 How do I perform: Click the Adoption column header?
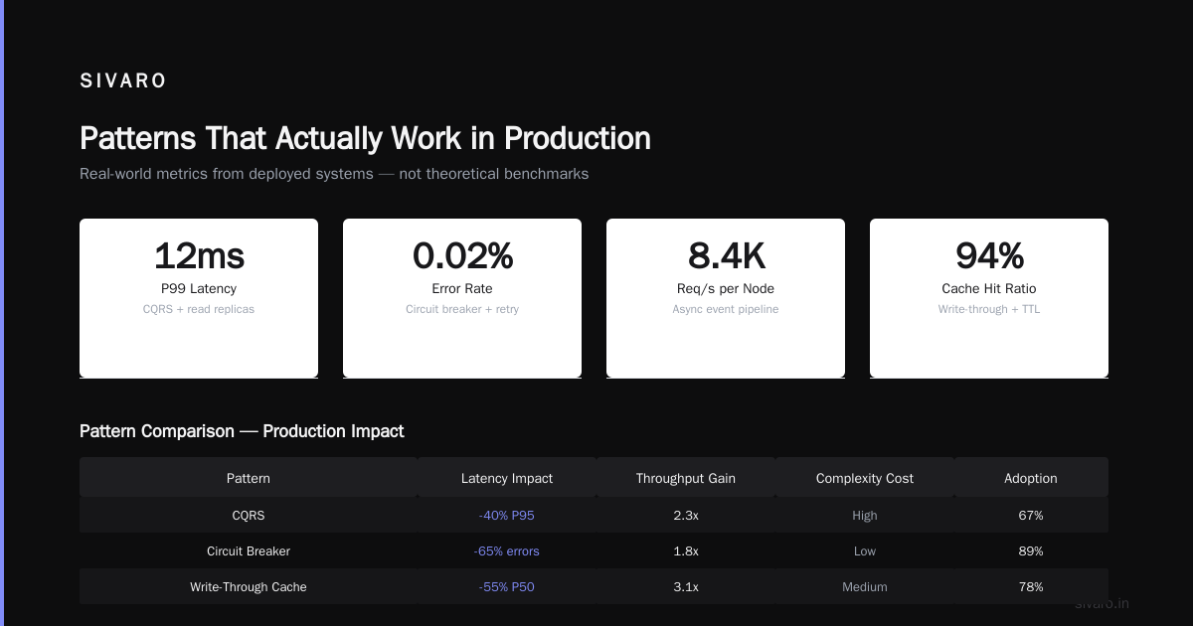pos(1031,478)
